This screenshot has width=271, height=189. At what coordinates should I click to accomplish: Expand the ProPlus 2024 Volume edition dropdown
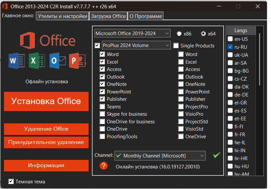pos(136,45)
